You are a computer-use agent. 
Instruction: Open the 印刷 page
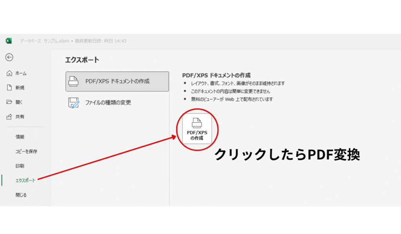pyautogui.click(x=20, y=166)
